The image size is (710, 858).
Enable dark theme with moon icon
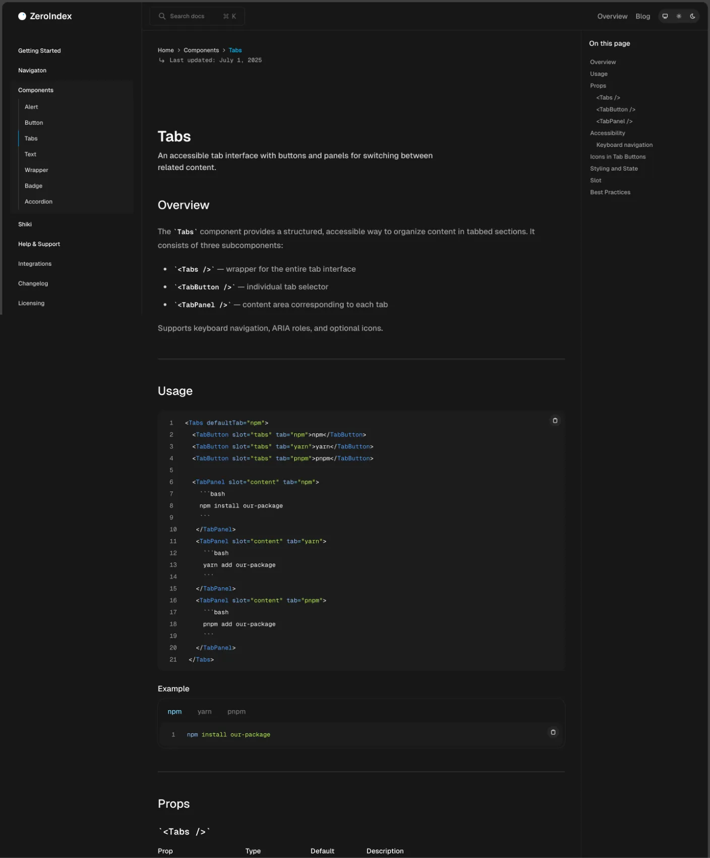pos(692,16)
